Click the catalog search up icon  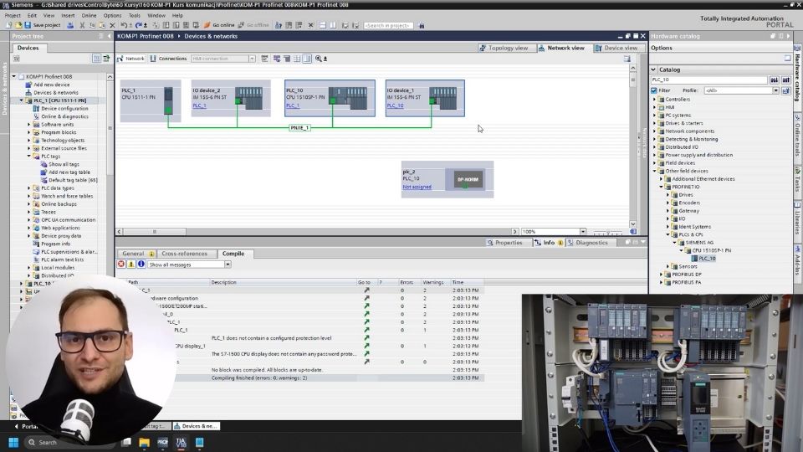pyautogui.click(x=786, y=80)
